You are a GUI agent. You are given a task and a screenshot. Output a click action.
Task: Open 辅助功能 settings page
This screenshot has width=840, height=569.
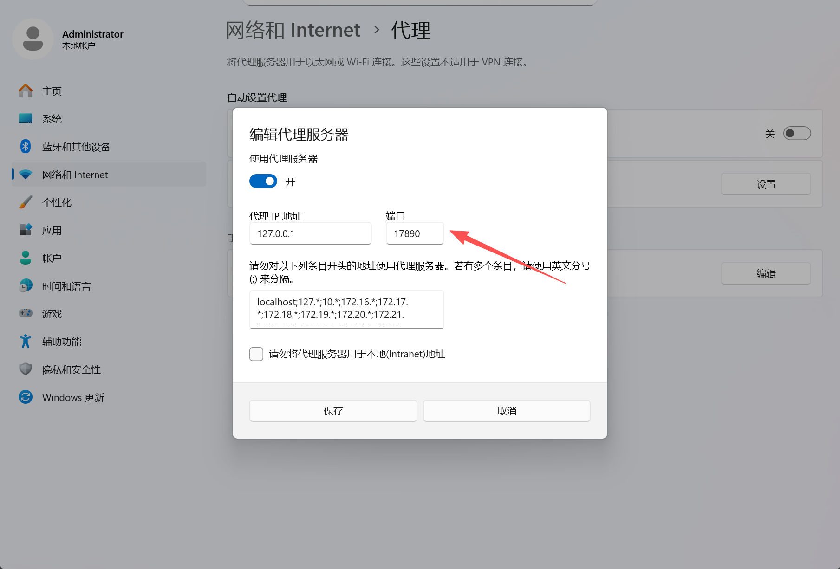[109, 342]
